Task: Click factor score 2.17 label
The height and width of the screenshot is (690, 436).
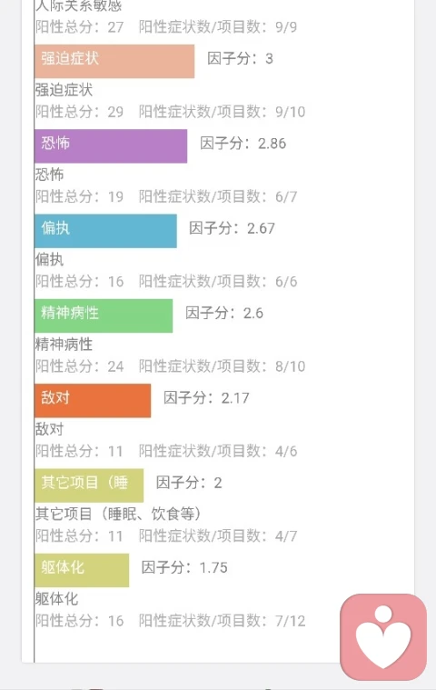Action: [206, 398]
